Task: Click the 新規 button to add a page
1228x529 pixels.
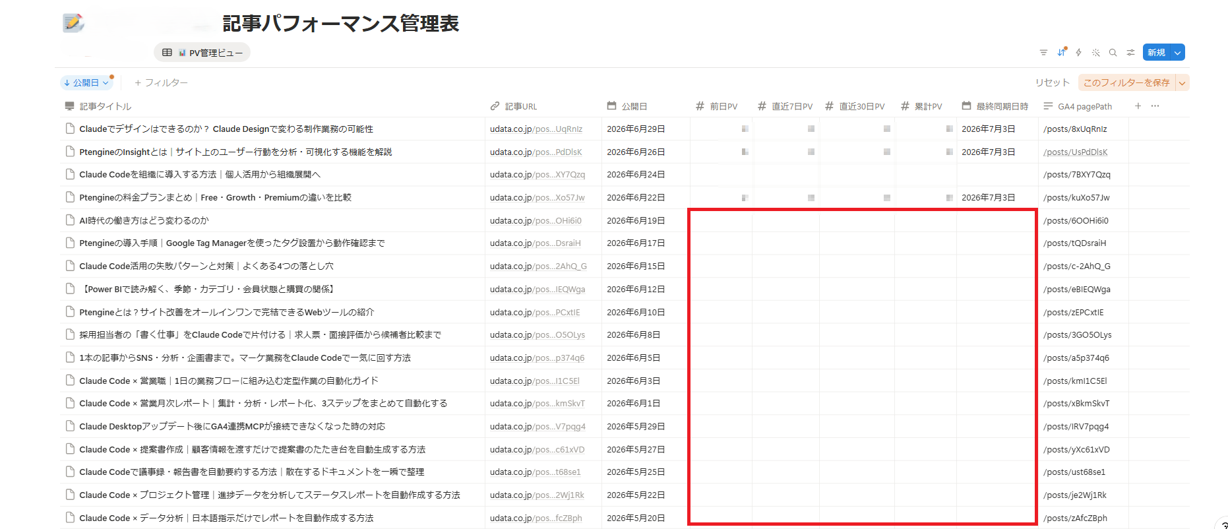Action: tap(1157, 53)
